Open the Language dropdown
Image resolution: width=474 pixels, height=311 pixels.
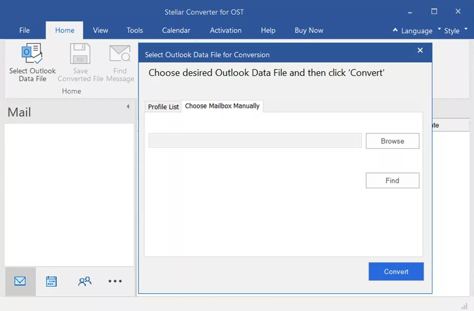(x=421, y=31)
